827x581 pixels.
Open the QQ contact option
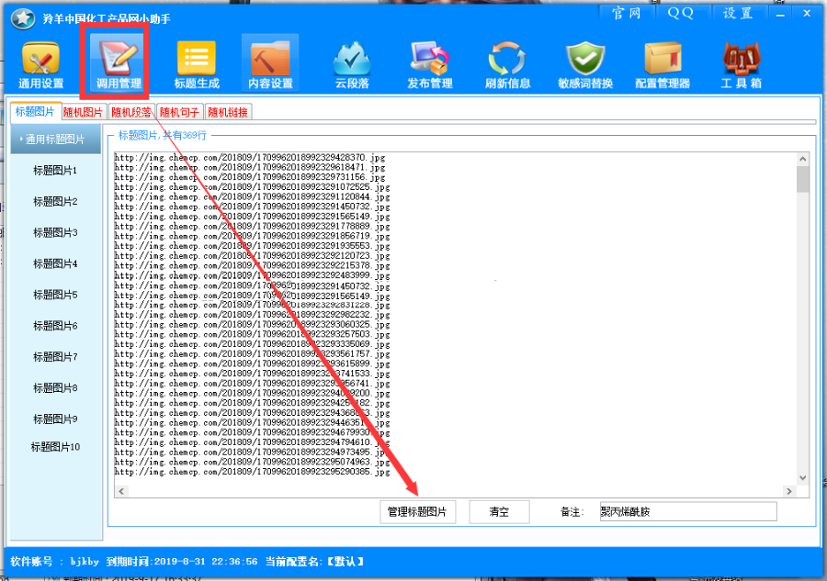(679, 13)
